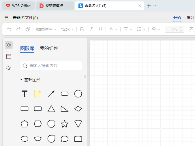Click the shape search input field
195x146 pixels.
click(x=51, y=66)
